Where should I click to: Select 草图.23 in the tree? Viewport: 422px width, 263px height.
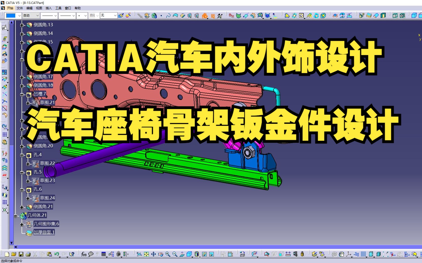47,180
